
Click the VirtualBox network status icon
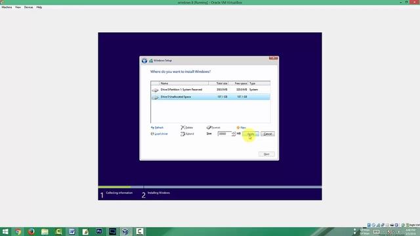click(x=383, y=225)
